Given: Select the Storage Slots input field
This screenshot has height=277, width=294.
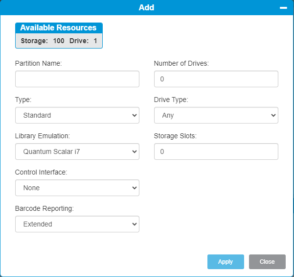Looking at the screenshot, I should [x=216, y=151].
